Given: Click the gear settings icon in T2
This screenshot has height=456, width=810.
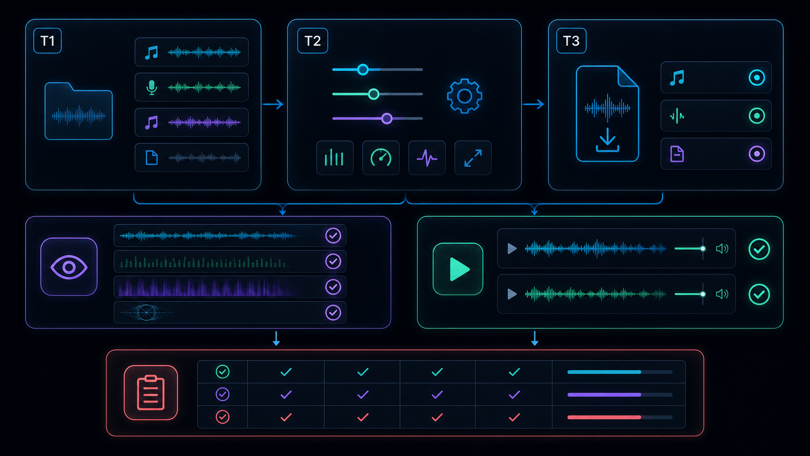Looking at the screenshot, I should 465,96.
